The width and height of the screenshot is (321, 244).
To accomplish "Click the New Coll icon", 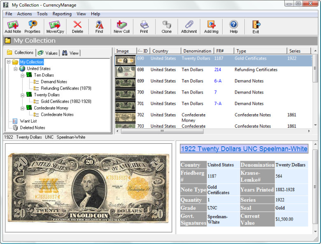I will pos(121,25).
